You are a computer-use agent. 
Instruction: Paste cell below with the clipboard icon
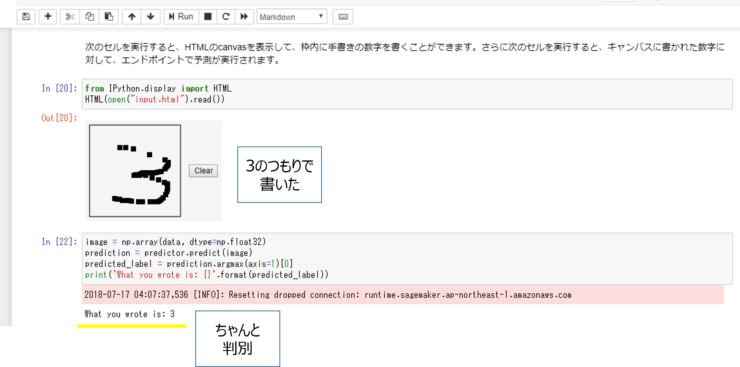click(x=109, y=16)
